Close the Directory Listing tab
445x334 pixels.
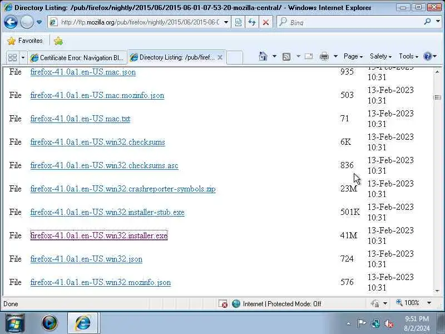point(220,57)
